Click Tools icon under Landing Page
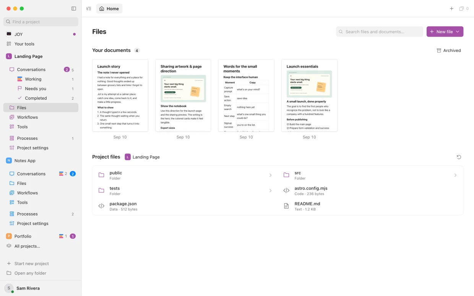 [12, 127]
